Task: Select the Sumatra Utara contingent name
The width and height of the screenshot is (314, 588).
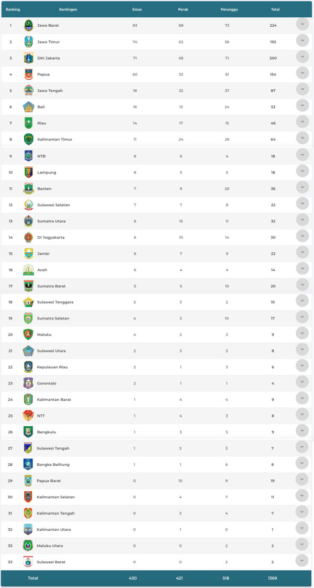Action: [x=51, y=221]
